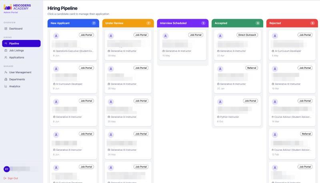Click 'AI Curriculum Developer' text in Rejected column

[x=288, y=51]
